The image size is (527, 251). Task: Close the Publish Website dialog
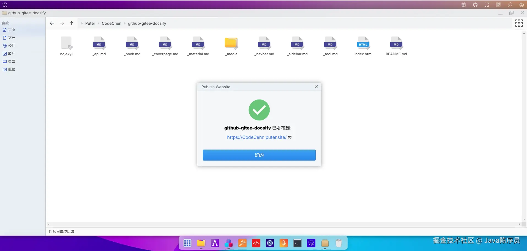pos(316,87)
